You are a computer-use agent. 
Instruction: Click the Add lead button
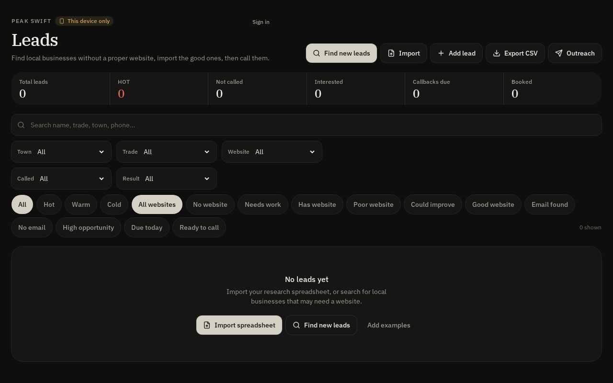(456, 53)
